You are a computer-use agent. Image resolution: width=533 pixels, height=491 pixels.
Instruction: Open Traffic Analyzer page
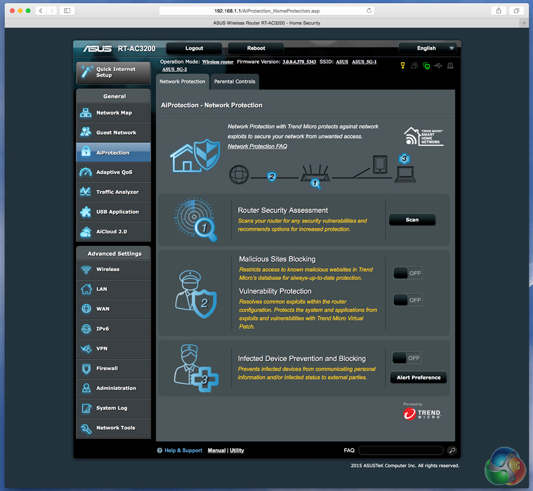pyautogui.click(x=113, y=192)
